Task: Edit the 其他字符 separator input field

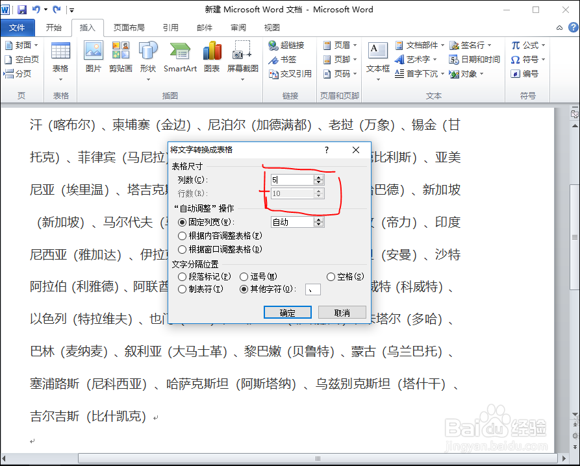Action: (x=312, y=289)
